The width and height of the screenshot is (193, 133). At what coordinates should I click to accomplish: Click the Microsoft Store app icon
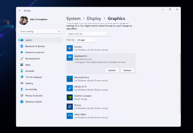tap(70, 79)
